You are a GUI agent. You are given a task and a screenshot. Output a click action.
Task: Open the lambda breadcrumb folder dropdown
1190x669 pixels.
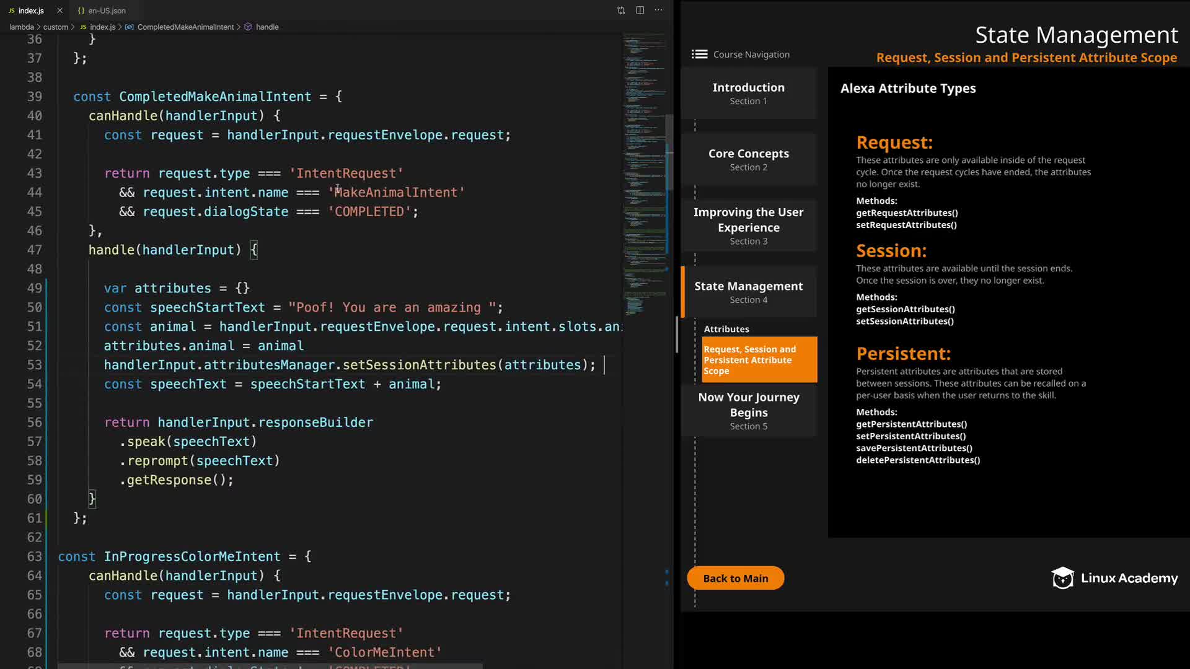coord(21,27)
